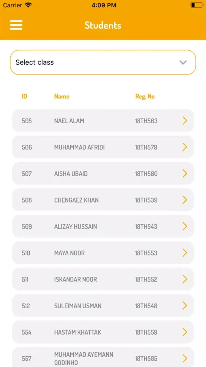Image resolution: width=206 pixels, height=367 pixels.
Task: Sort by the Name column header
Action: point(62,97)
